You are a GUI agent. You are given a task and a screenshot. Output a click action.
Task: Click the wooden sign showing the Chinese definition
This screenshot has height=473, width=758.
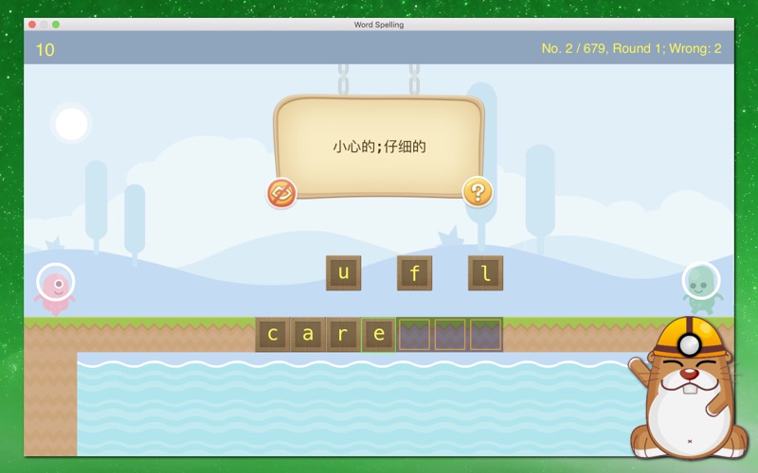(x=379, y=147)
